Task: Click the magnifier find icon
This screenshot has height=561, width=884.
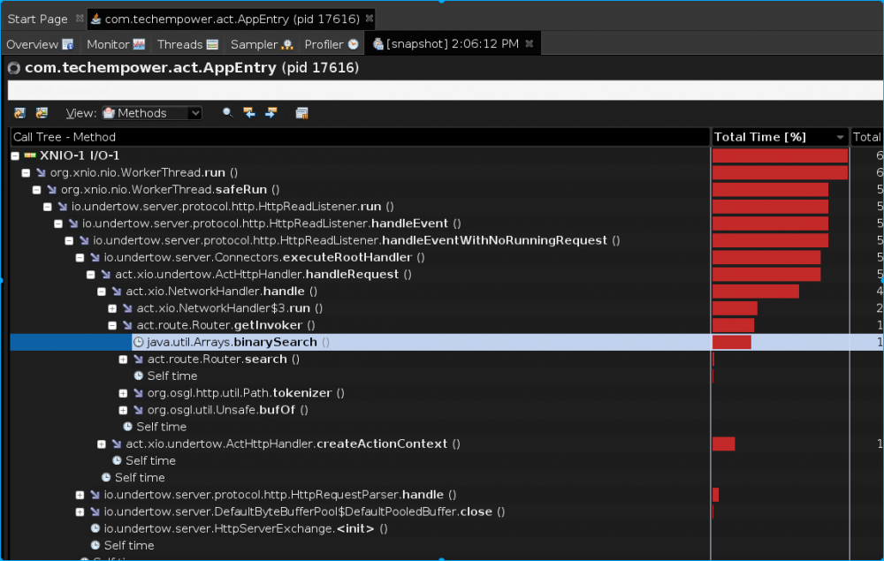Action: pos(227,113)
